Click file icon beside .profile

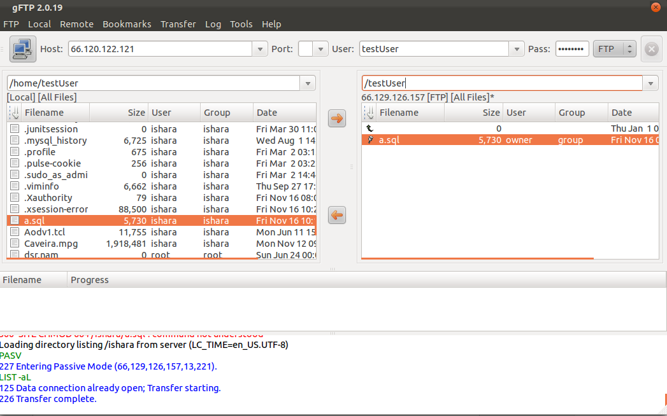(15, 151)
